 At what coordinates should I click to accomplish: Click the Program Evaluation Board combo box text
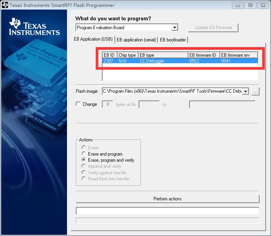point(101,28)
